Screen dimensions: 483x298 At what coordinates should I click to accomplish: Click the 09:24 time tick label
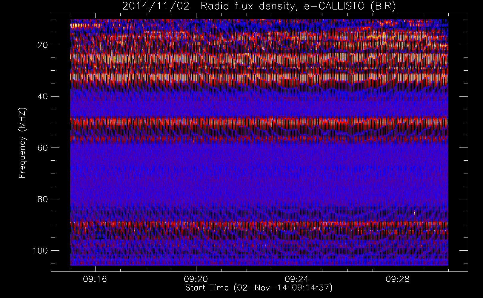297,279
